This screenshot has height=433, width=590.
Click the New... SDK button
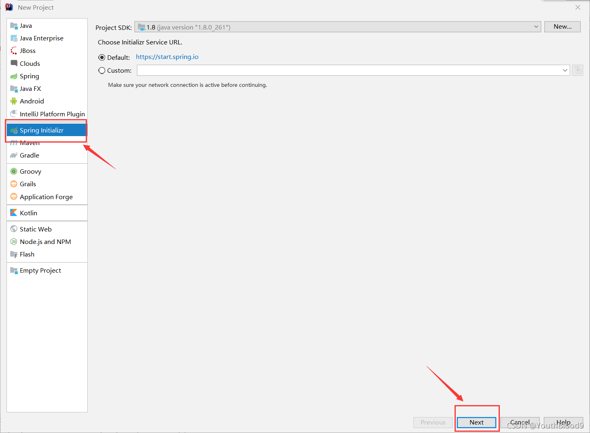pos(563,27)
